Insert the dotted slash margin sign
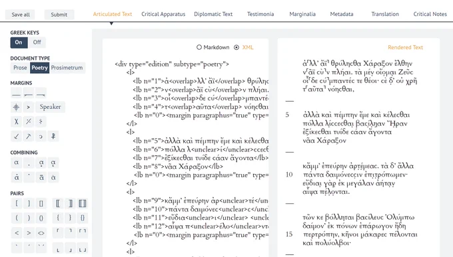This screenshot has width=453, height=257. click(x=28, y=122)
